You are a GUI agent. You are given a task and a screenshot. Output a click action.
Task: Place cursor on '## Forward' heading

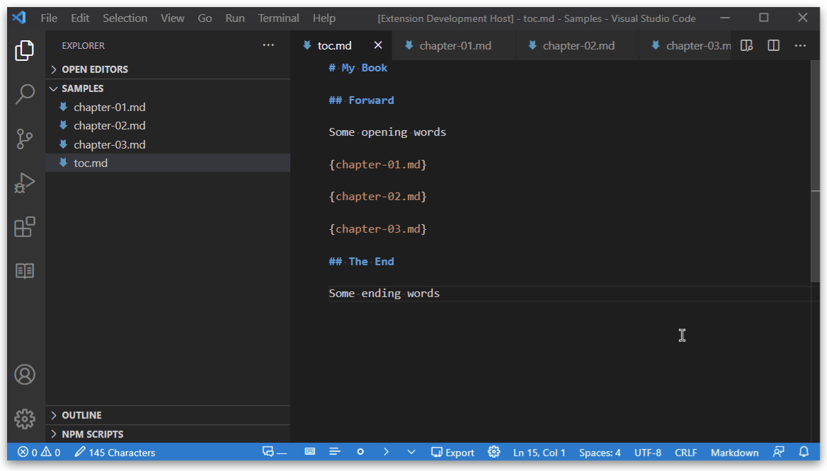361,100
